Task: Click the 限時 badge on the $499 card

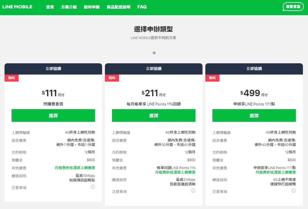Action: point(212,78)
